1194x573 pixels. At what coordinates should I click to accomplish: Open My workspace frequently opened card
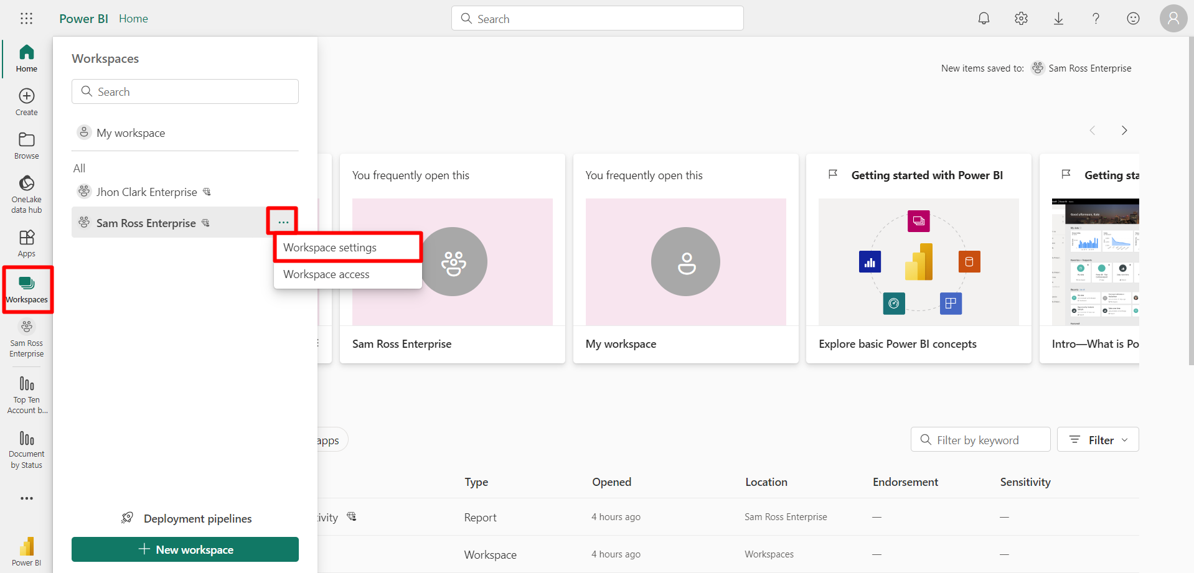(685, 258)
